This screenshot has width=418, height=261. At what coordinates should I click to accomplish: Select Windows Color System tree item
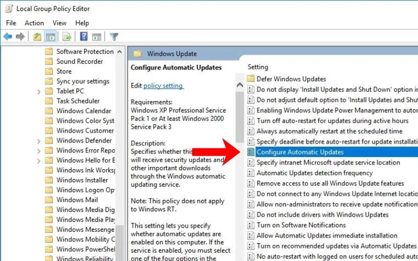(x=85, y=121)
